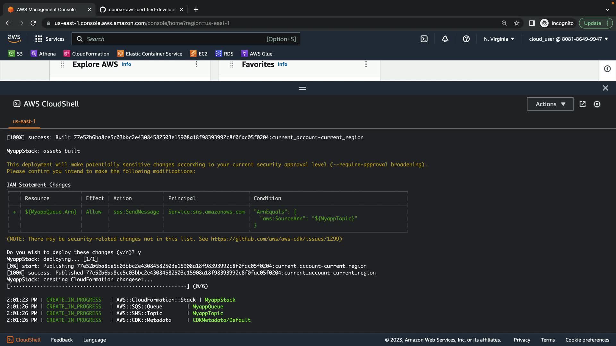
Task: Open the notifications bell
Action: coord(445,39)
